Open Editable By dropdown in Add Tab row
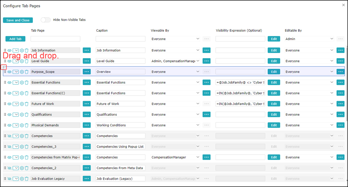 point(332,39)
